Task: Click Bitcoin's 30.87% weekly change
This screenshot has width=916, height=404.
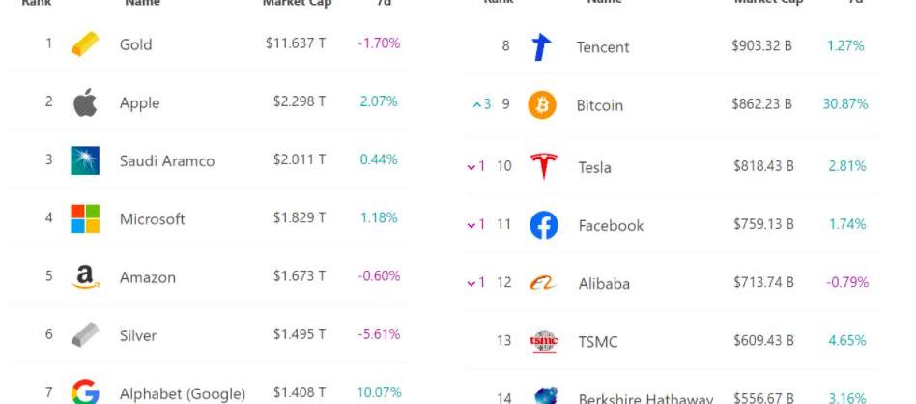Action: point(844,104)
